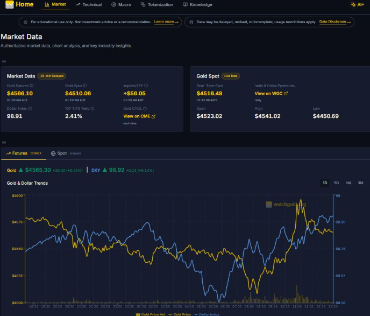Click link anchor icon above Market Data card

tap(4, 61)
